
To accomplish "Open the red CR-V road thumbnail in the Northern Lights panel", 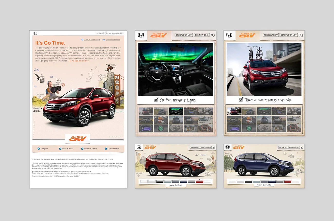I will (146, 111).
